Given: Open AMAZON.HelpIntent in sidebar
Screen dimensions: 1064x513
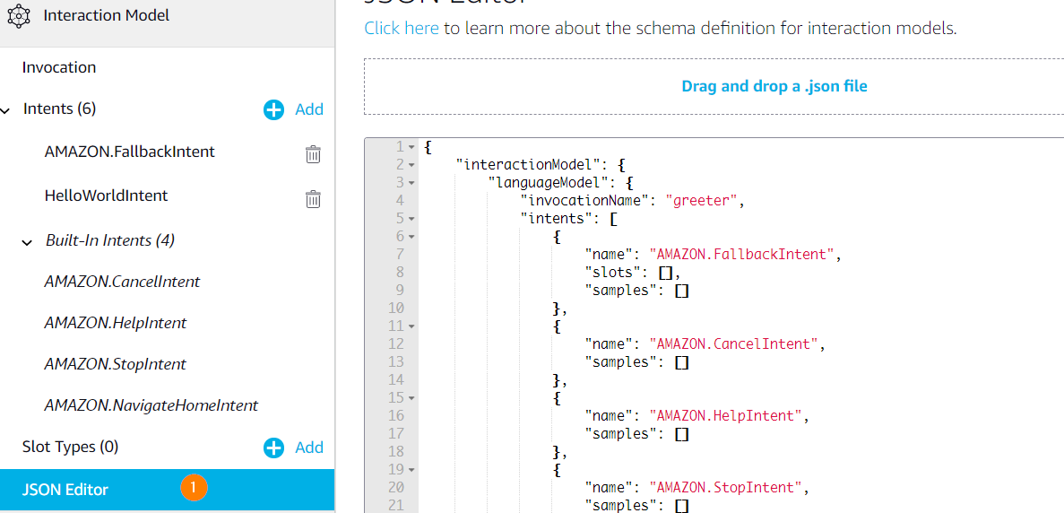Looking at the screenshot, I should click(x=116, y=323).
